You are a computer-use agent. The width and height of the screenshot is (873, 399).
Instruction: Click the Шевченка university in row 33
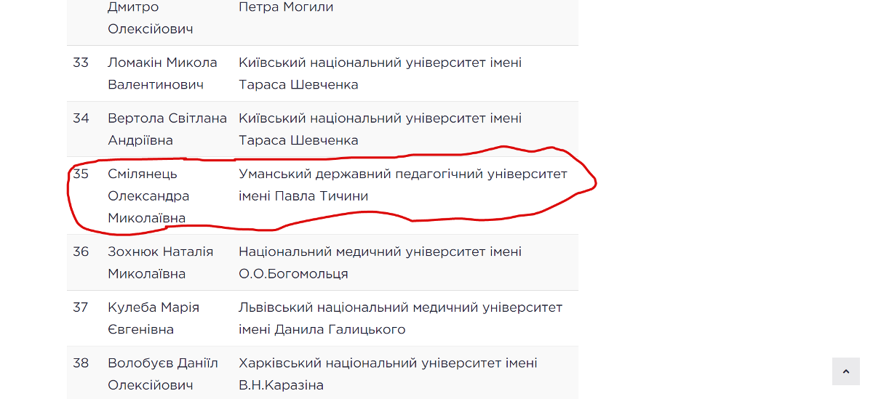pyautogui.click(x=380, y=73)
